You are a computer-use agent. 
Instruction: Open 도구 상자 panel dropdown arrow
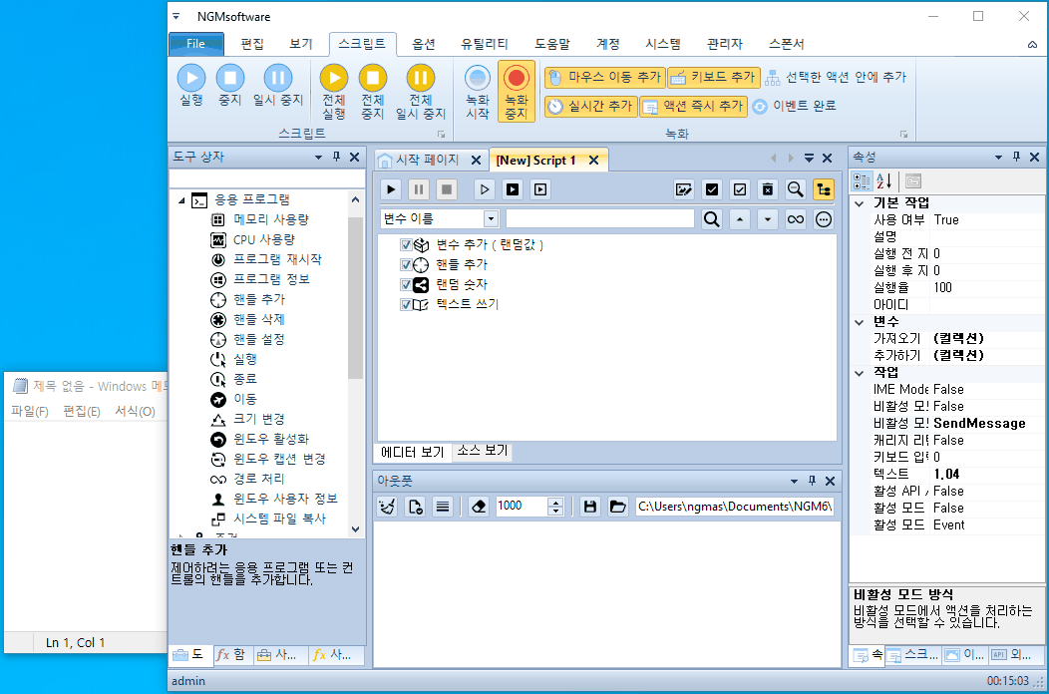pos(318,158)
